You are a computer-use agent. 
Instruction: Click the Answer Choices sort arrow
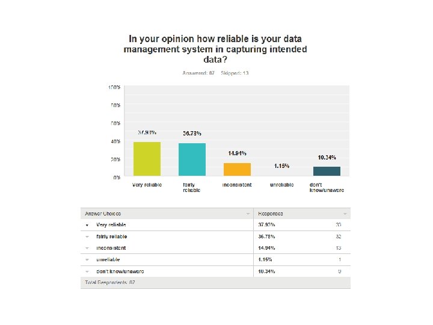(x=248, y=214)
